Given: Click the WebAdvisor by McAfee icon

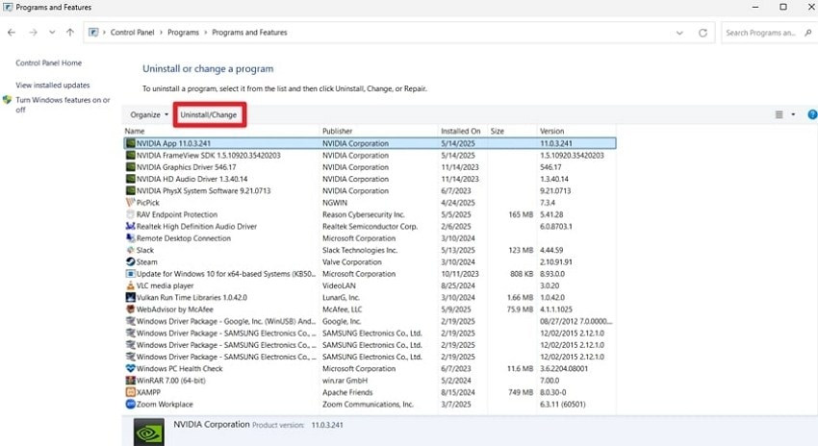Looking at the screenshot, I should pyautogui.click(x=131, y=310).
